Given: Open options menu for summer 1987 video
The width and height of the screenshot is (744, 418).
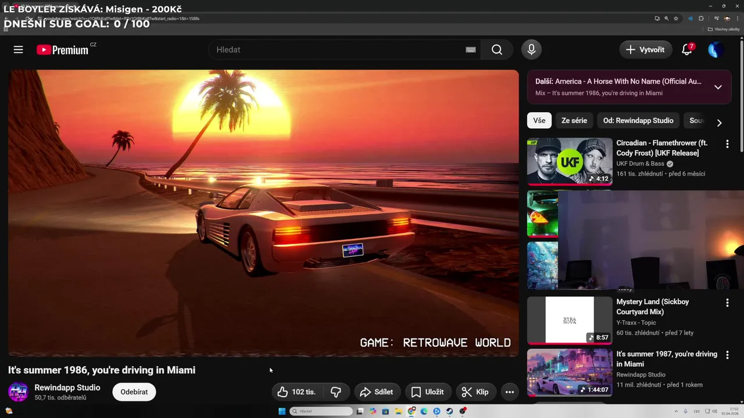Looking at the screenshot, I should 727,355.
